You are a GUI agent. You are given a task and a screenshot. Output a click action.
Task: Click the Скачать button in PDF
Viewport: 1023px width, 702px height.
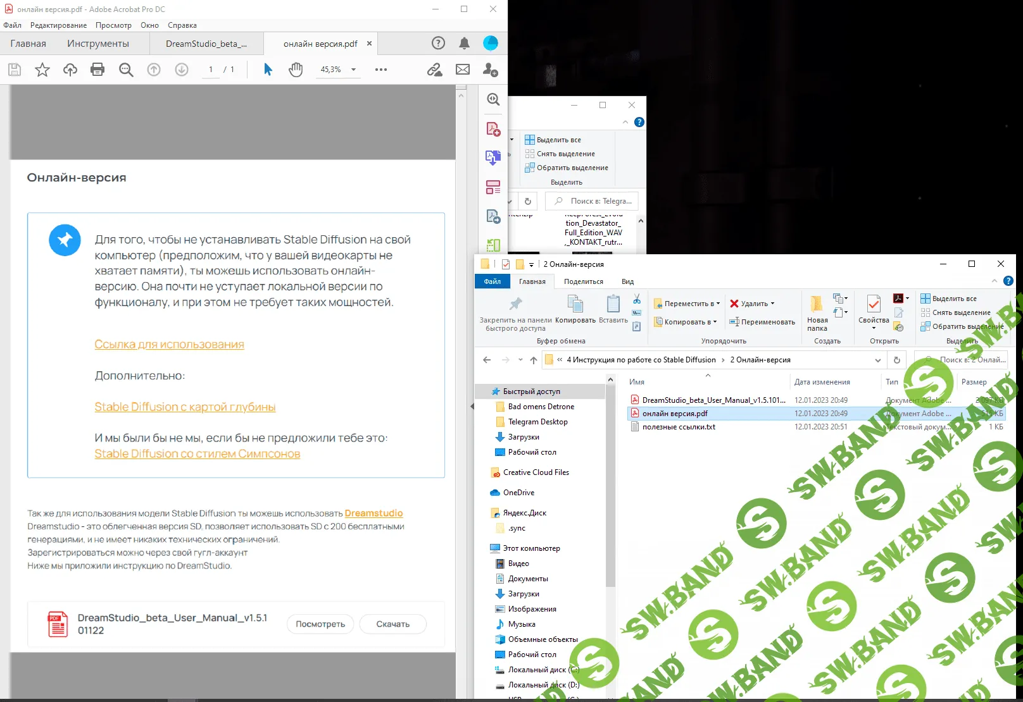pos(392,624)
